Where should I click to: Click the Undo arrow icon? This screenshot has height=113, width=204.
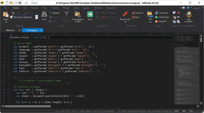(x=26, y=3)
